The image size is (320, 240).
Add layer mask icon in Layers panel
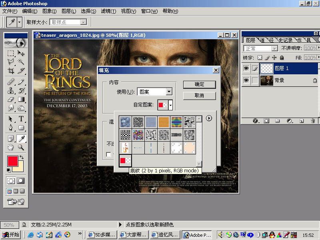[x=266, y=121]
